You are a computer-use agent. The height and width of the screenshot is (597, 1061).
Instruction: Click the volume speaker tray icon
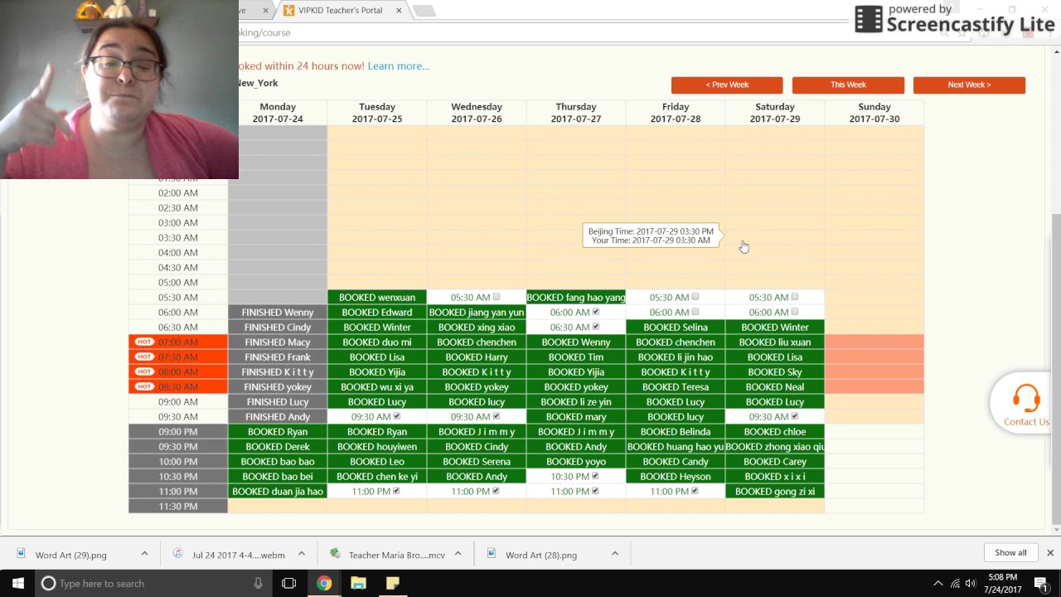pos(971,584)
